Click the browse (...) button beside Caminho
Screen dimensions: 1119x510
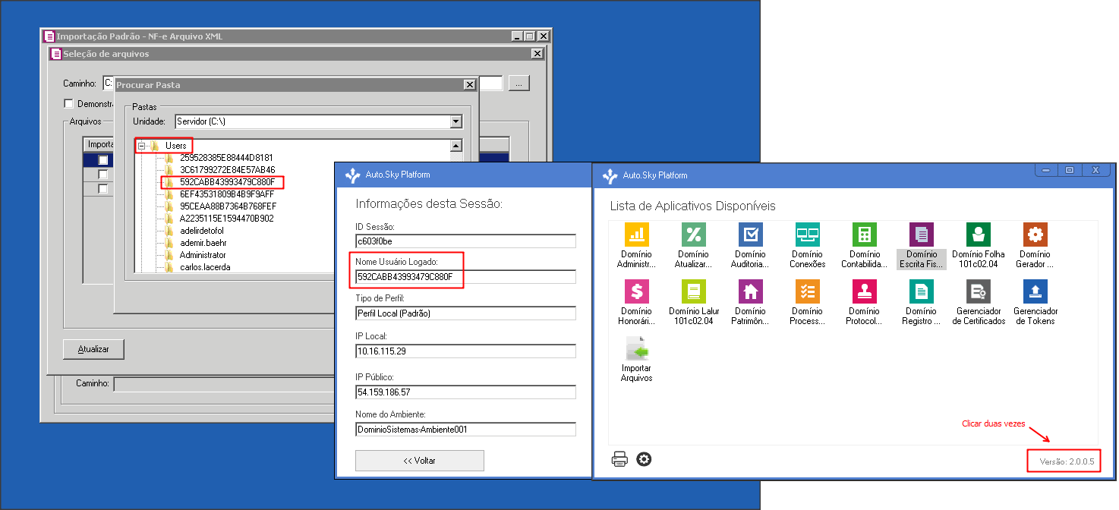[519, 83]
